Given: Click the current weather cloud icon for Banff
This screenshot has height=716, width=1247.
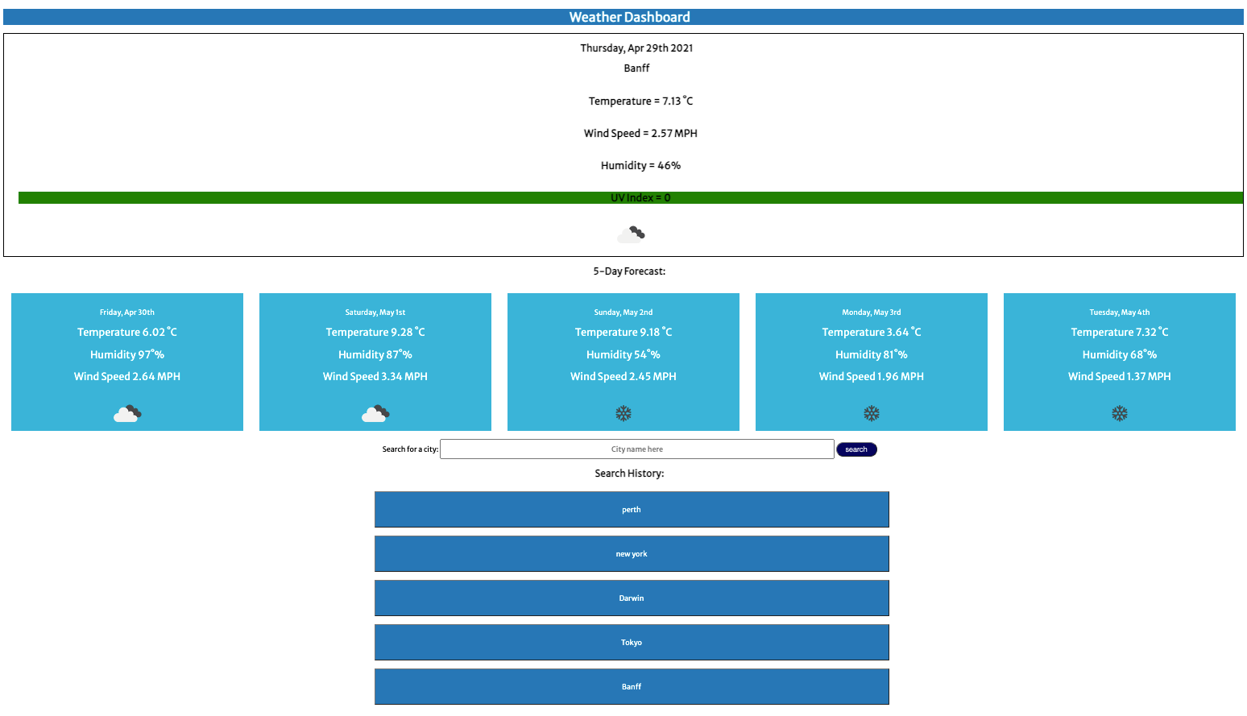Looking at the screenshot, I should [x=632, y=234].
